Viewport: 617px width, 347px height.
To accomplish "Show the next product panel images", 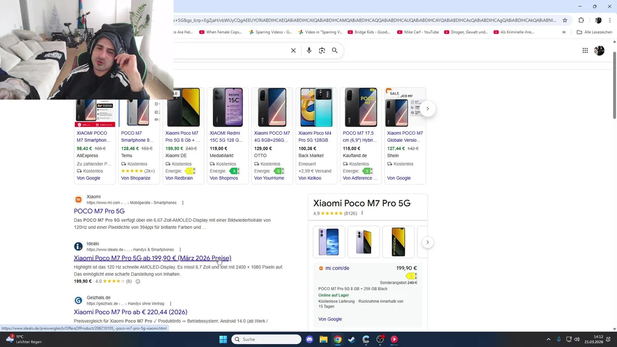I will pos(427,242).
